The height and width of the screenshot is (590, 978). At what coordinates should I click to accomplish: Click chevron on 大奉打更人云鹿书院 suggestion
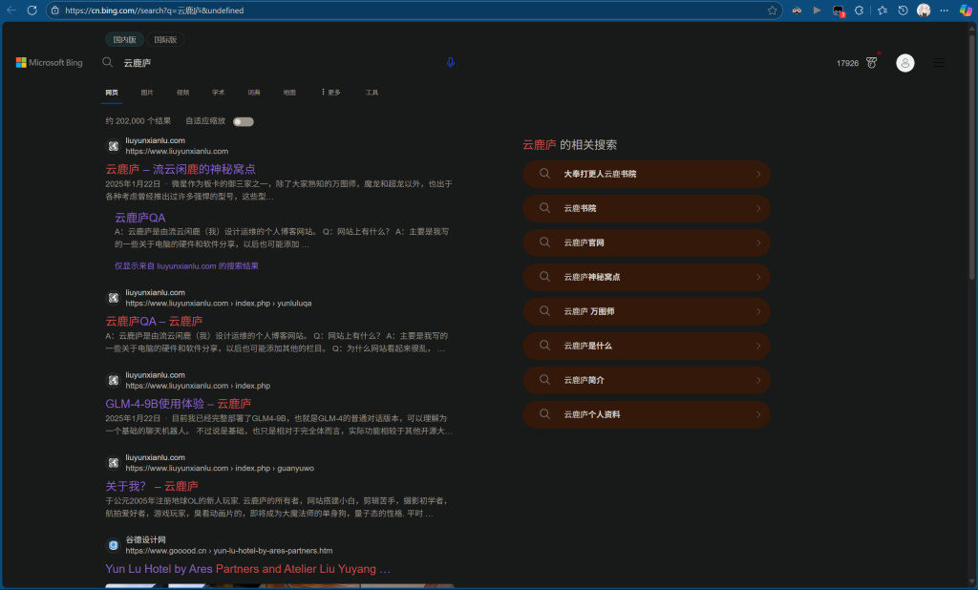tap(758, 174)
